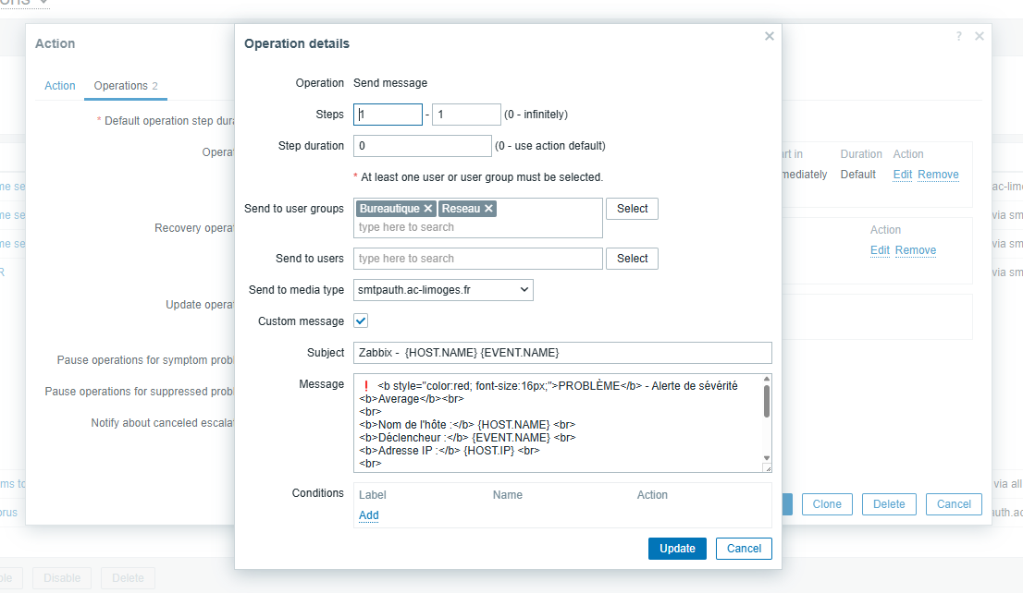Click Select button for user groups
This screenshot has width=1023, height=593.
(x=632, y=209)
